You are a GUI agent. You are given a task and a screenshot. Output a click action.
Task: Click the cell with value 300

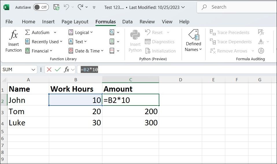click(x=131, y=122)
